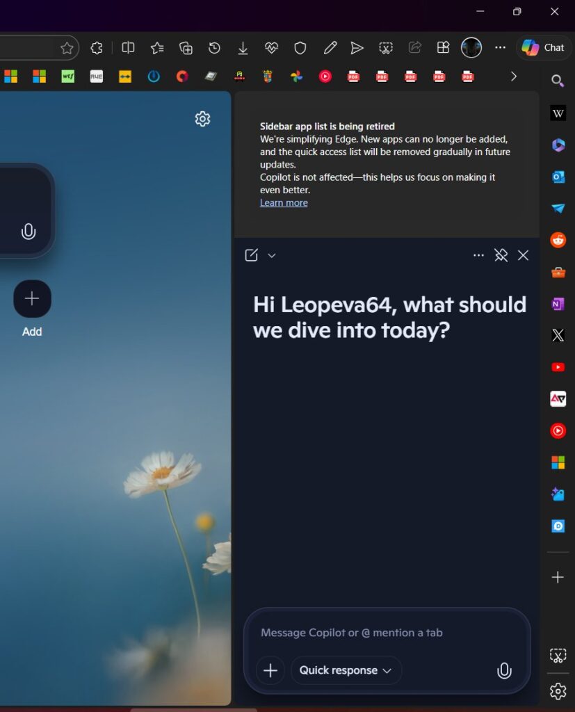Open Browser essentials heart icon
The height and width of the screenshot is (712, 575).
271,47
